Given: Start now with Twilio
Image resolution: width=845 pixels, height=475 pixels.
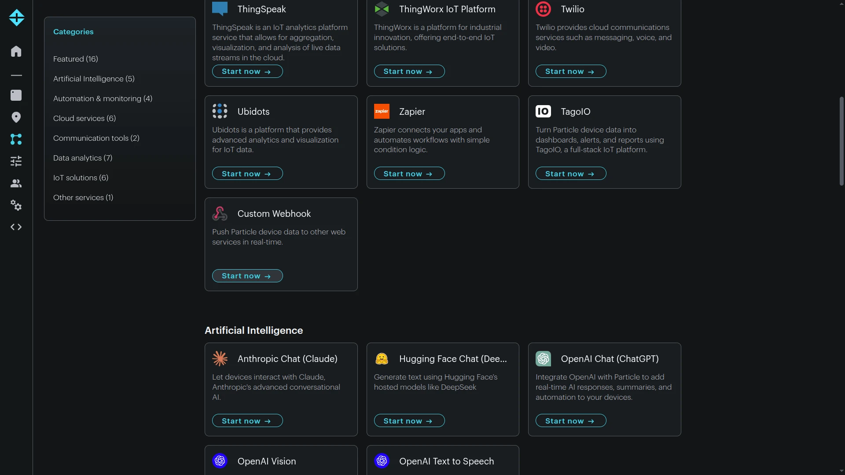Looking at the screenshot, I should pos(571,71).
